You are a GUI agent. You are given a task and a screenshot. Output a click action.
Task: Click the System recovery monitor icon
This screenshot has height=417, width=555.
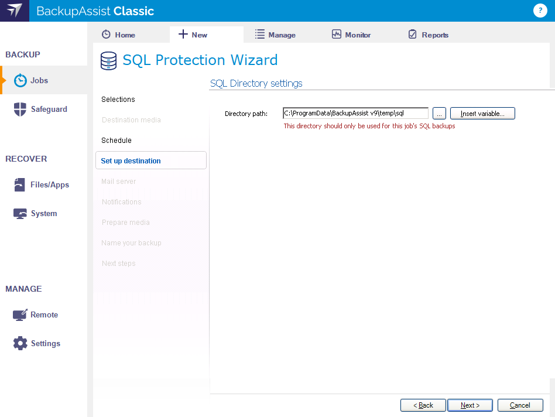pos(20,213)
